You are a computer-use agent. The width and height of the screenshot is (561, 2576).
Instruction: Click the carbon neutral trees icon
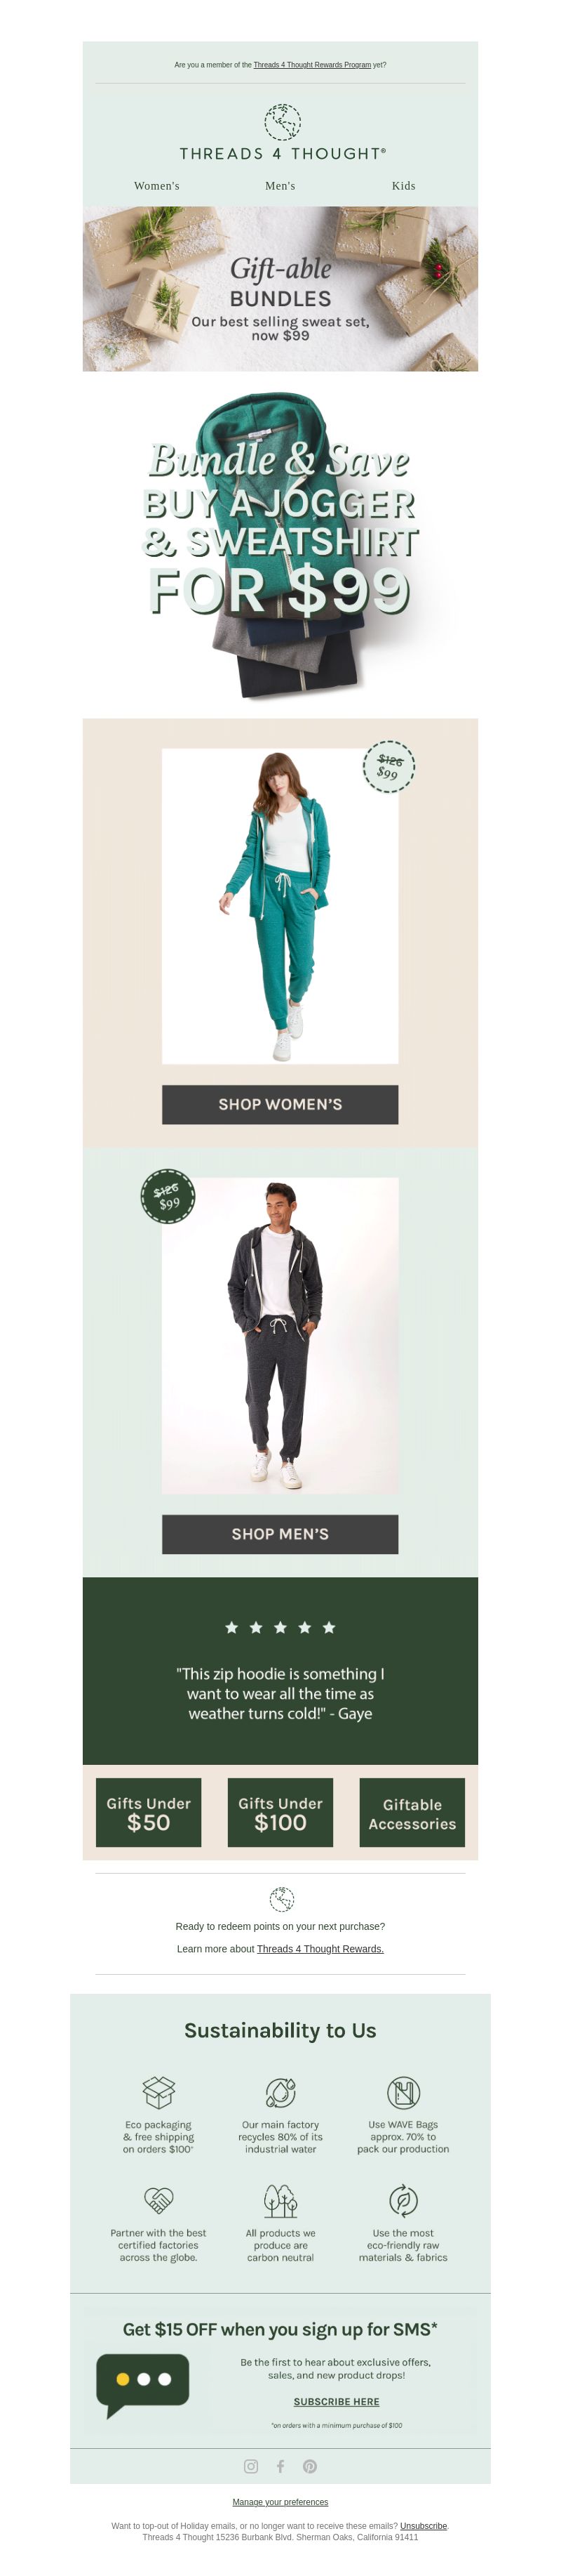tap(280, 2199)
